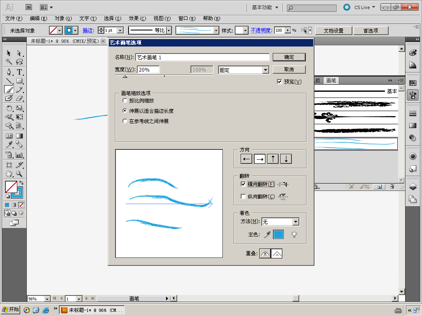Activate the Paintbrush tool

coord(9,89)
